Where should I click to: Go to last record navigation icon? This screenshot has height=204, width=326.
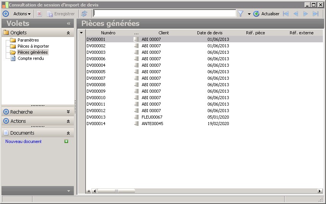[316, 14]
